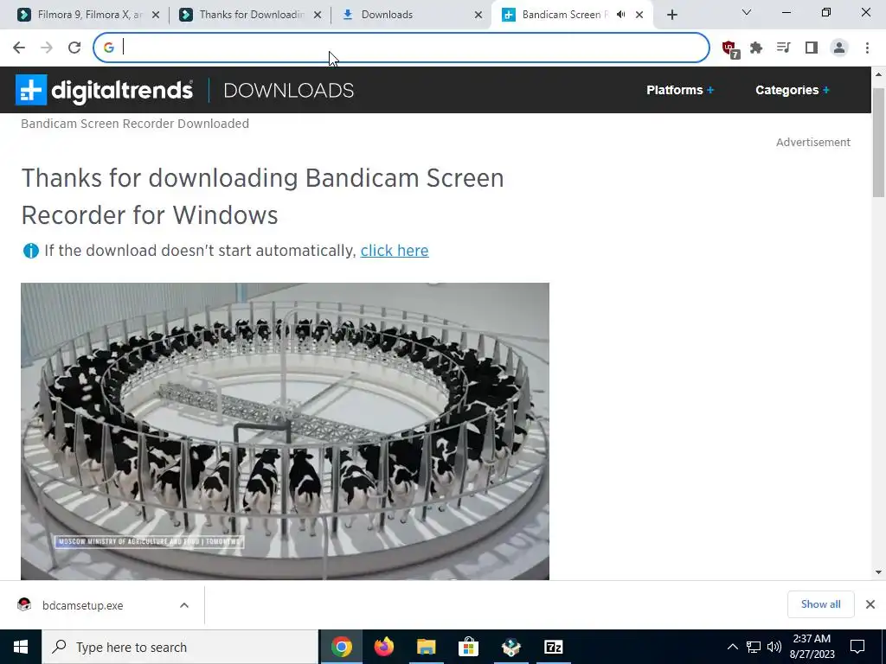Screen dimensions: 886x664
Task: Expand the Categories menu
Action: click(x=793, y=90)
